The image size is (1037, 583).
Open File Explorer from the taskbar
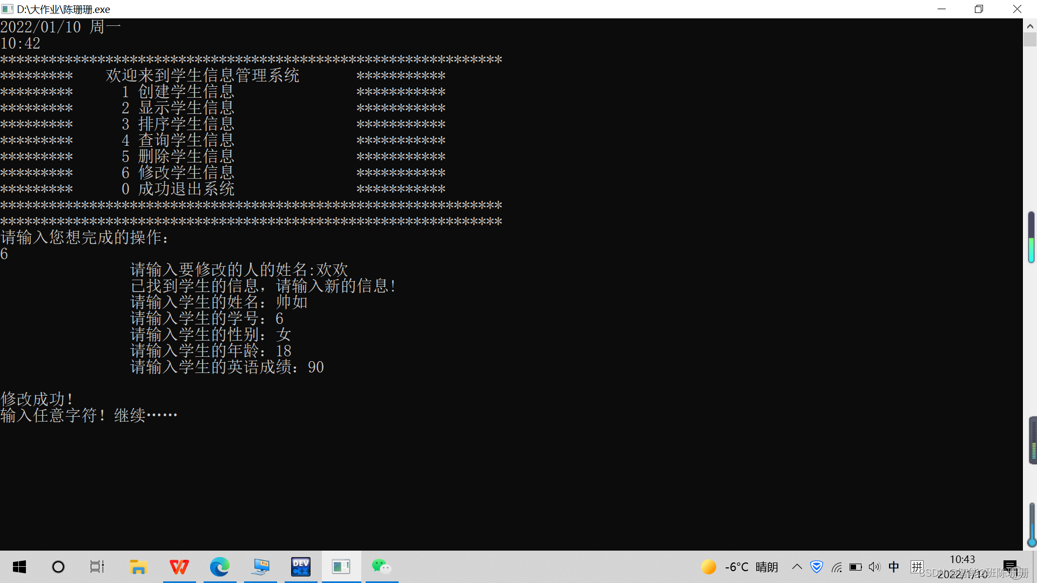click(139, 567)
